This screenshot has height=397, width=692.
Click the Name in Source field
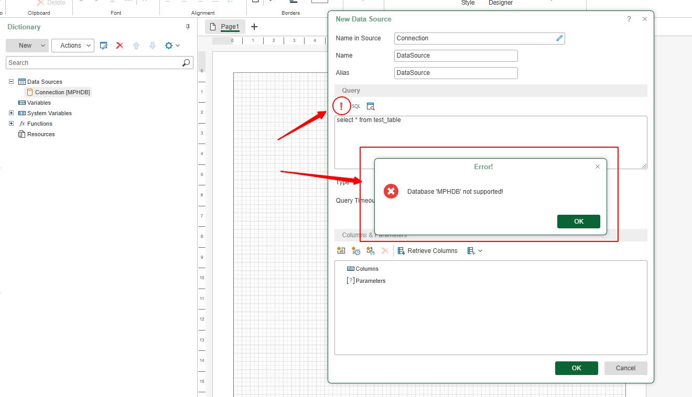coord(480,38)
